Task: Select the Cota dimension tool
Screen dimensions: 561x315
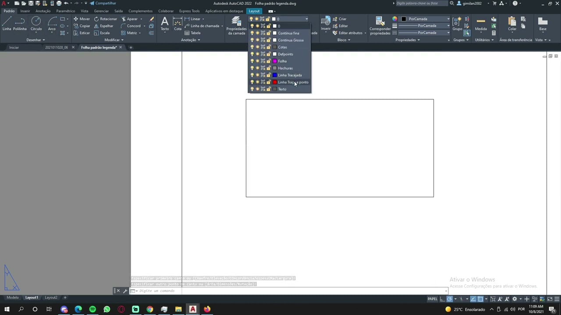Action: pos(178,24)
